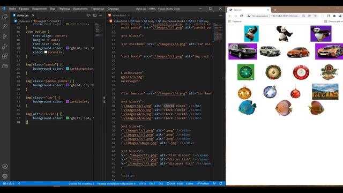Click the run triangle icon in styles.css editor
Image resolution: width=343 pixels, height=193 pixels.
89,16
